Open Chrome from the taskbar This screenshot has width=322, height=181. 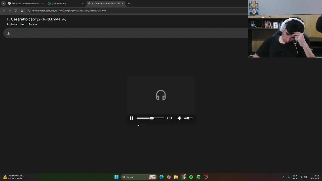coord(184,177)
